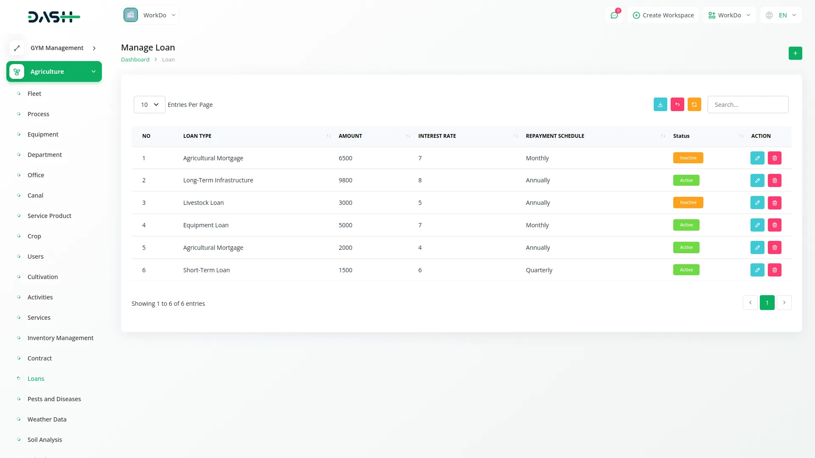This screenshot has height=458, width=815.
Task: Click the orange refresh icon
Action: (x=694, y=105)
